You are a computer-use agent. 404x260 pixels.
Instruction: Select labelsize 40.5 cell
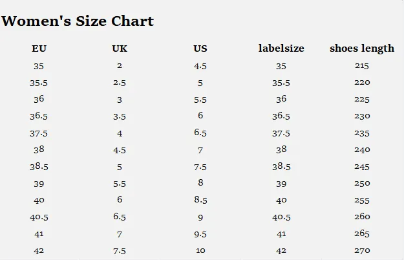[x=281, y=217]
